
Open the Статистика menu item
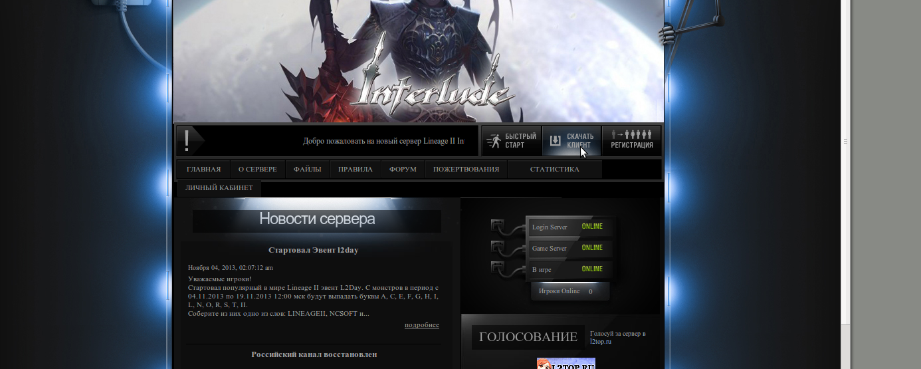click(x=554, y=169)
